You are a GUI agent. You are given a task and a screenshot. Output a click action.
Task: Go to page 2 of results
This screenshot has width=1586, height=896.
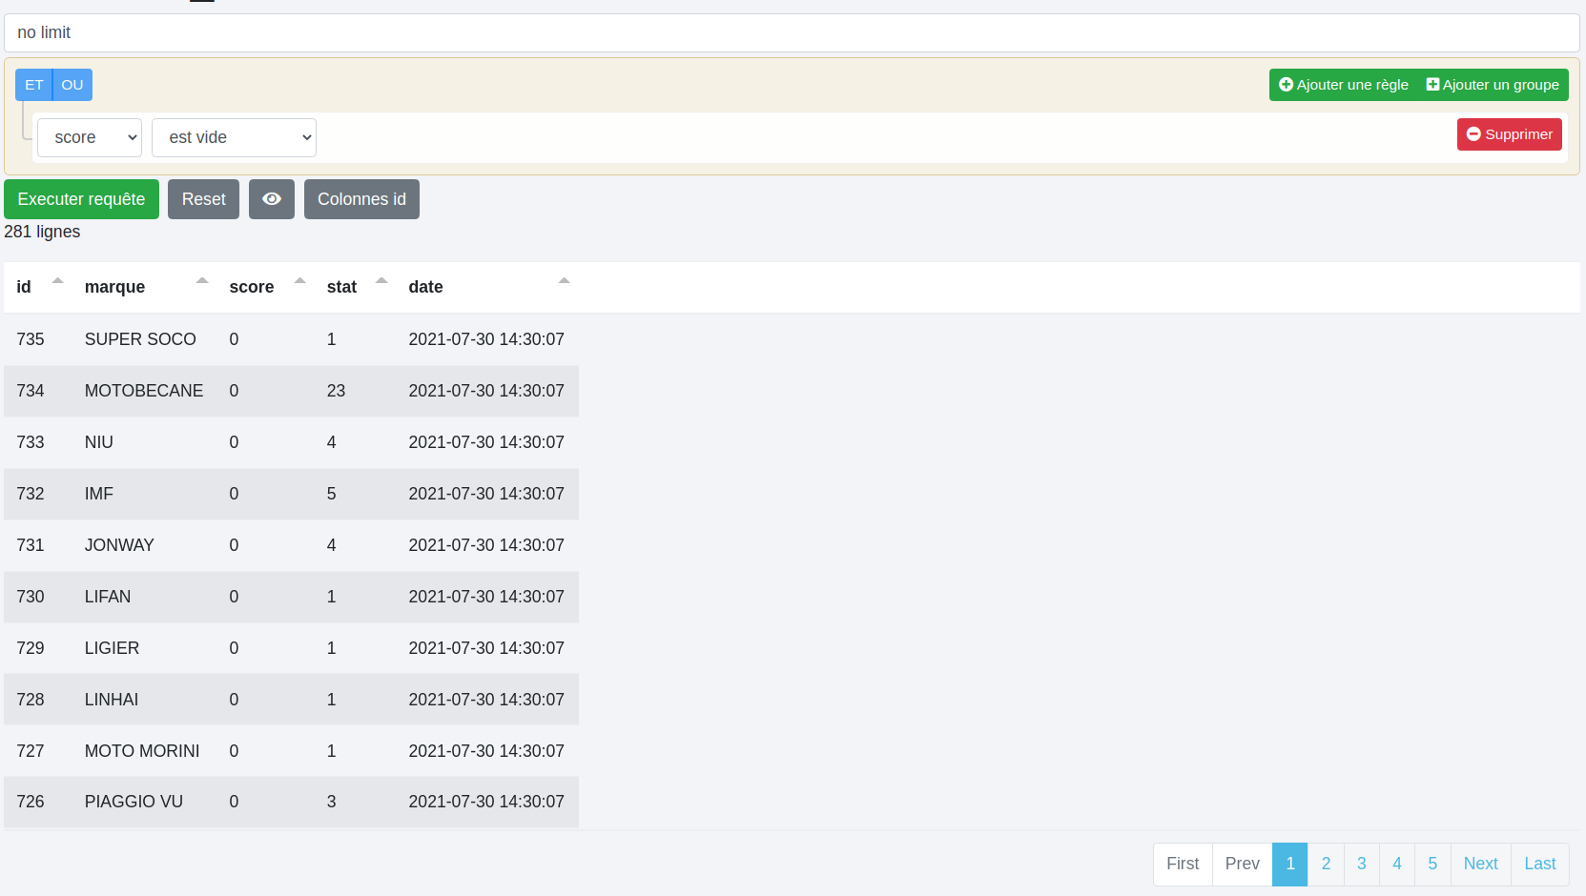(1326, 864)
